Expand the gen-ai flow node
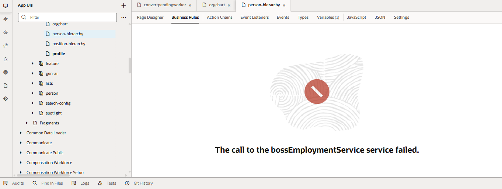The width and height of the screenshot is (502, 189). point(33,73)
